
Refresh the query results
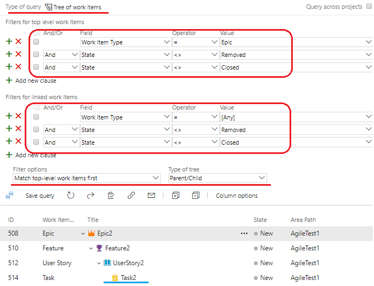click(x=71, y=196)
